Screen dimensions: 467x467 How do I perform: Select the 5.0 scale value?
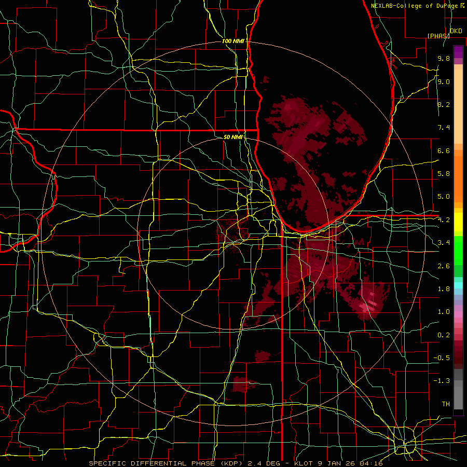[x=444, y=197]
